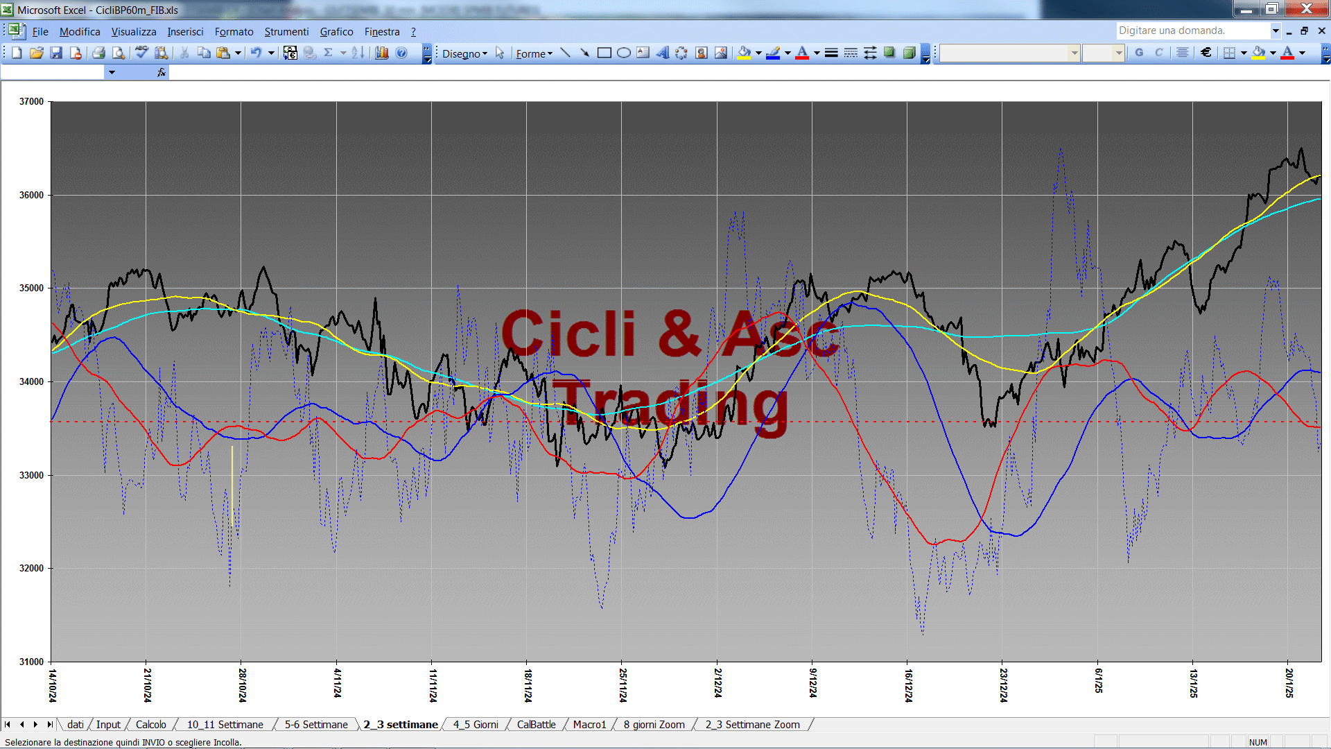Image resolution: width=1331 pixels, height=749 pixels.
Task: Insert WordArt from drawing toolbar
Action: pos(663,53)
